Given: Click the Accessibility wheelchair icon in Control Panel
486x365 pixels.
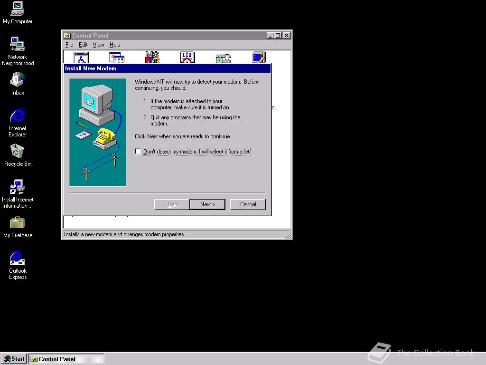Looking at the screenshot, I should tap(81, 58).
